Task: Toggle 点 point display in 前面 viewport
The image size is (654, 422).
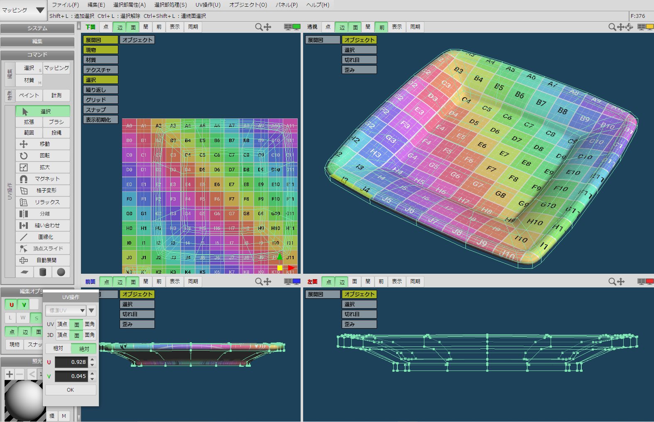Action: (x=106, y=282)
